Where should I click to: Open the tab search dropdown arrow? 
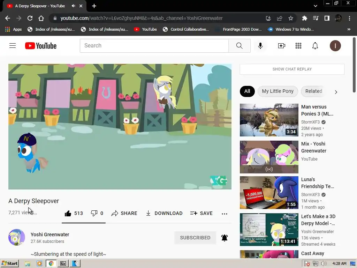tap(315, 6)
